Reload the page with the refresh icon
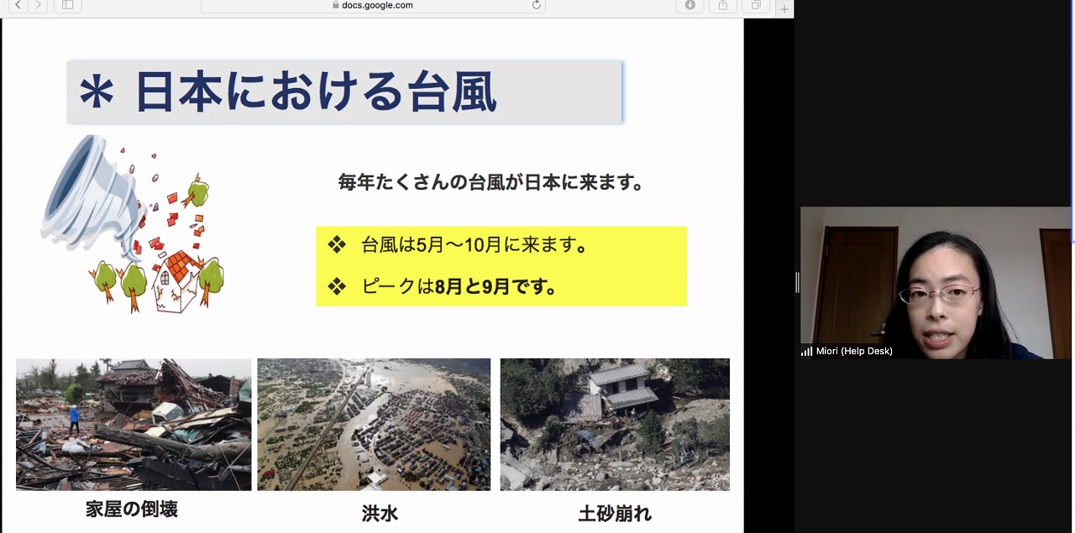The width and height of the screenshot is (1075, 533). click(x=536, y=5)
